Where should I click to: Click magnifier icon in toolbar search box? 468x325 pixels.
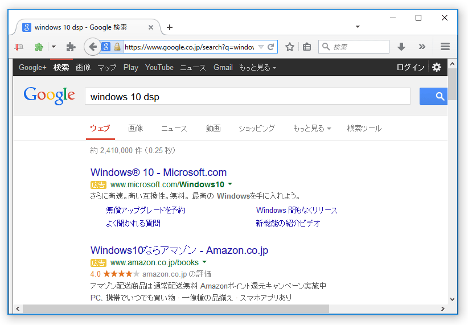326,47
